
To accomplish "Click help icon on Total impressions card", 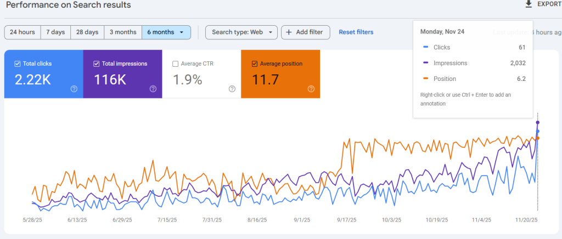I will pyautogui.click(x=153, y=89).
